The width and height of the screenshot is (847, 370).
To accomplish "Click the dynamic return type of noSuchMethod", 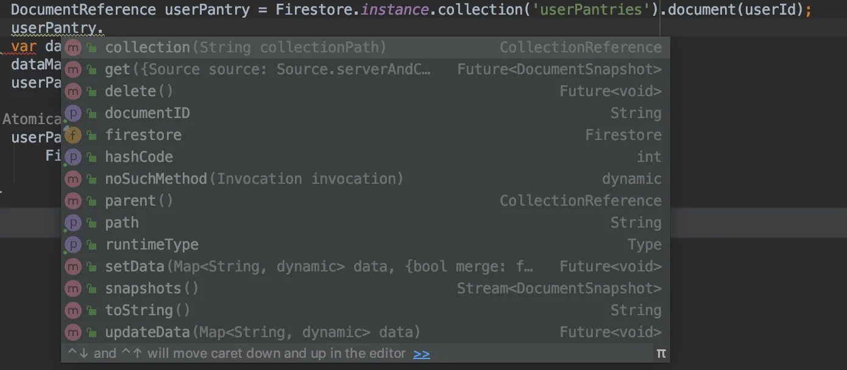I will point(632,179).
